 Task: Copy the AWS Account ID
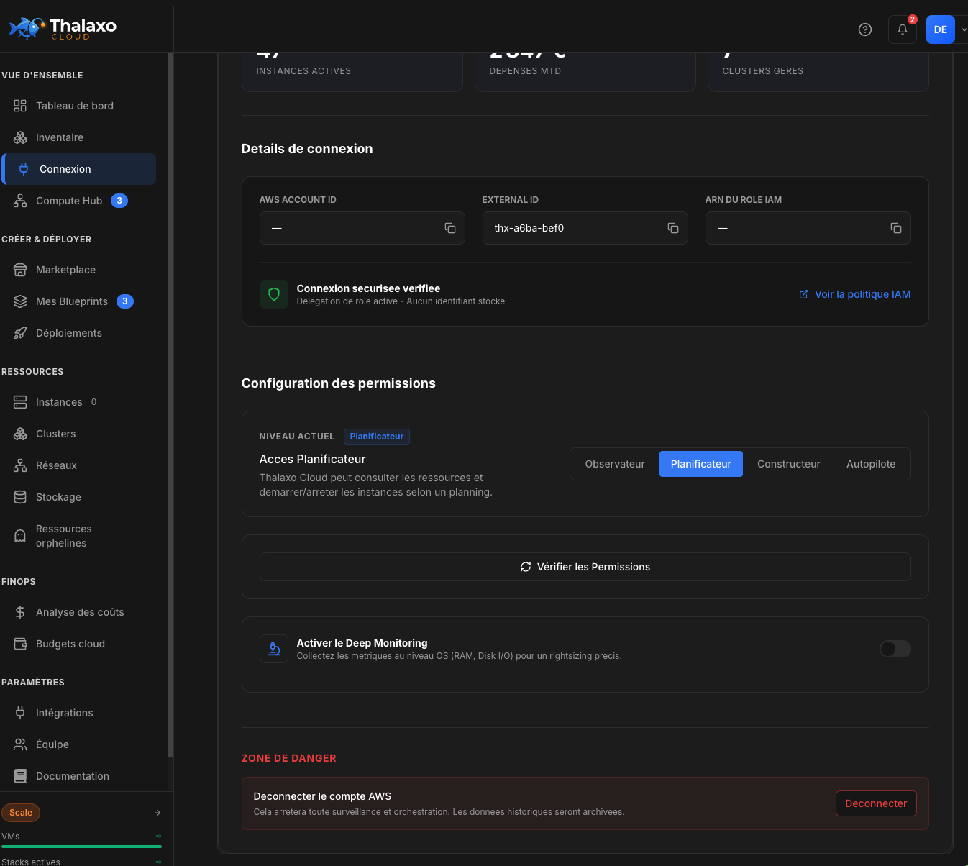(450, 228)
